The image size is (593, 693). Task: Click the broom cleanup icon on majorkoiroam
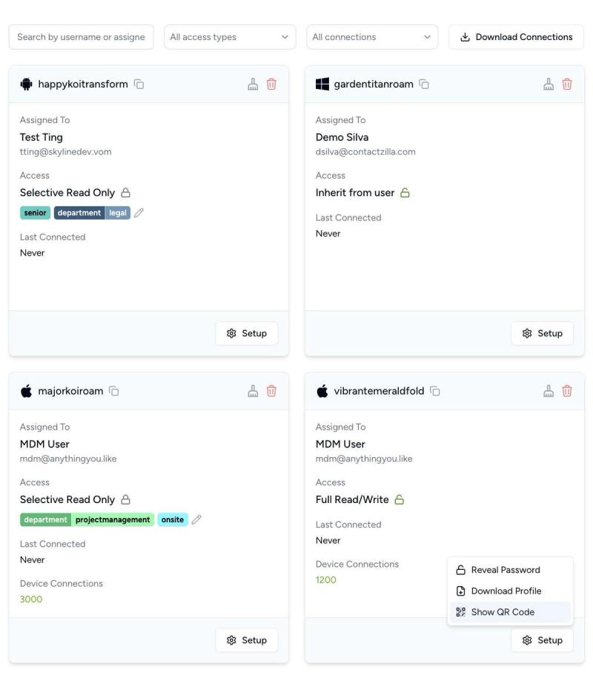252,391
